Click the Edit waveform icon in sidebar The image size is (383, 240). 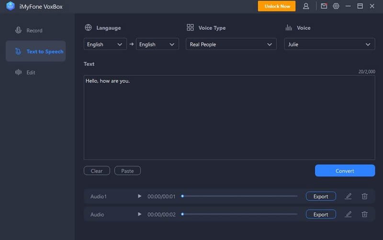[18, 72]
